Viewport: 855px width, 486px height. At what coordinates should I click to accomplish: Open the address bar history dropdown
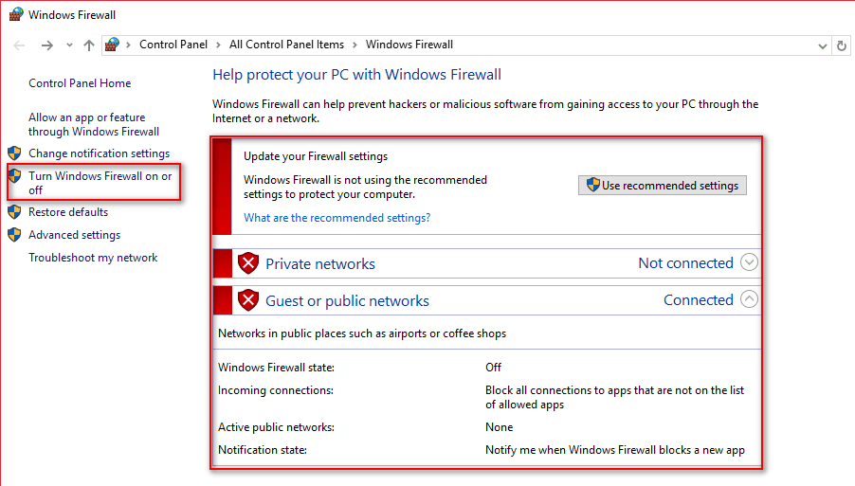tap(822, 45)
